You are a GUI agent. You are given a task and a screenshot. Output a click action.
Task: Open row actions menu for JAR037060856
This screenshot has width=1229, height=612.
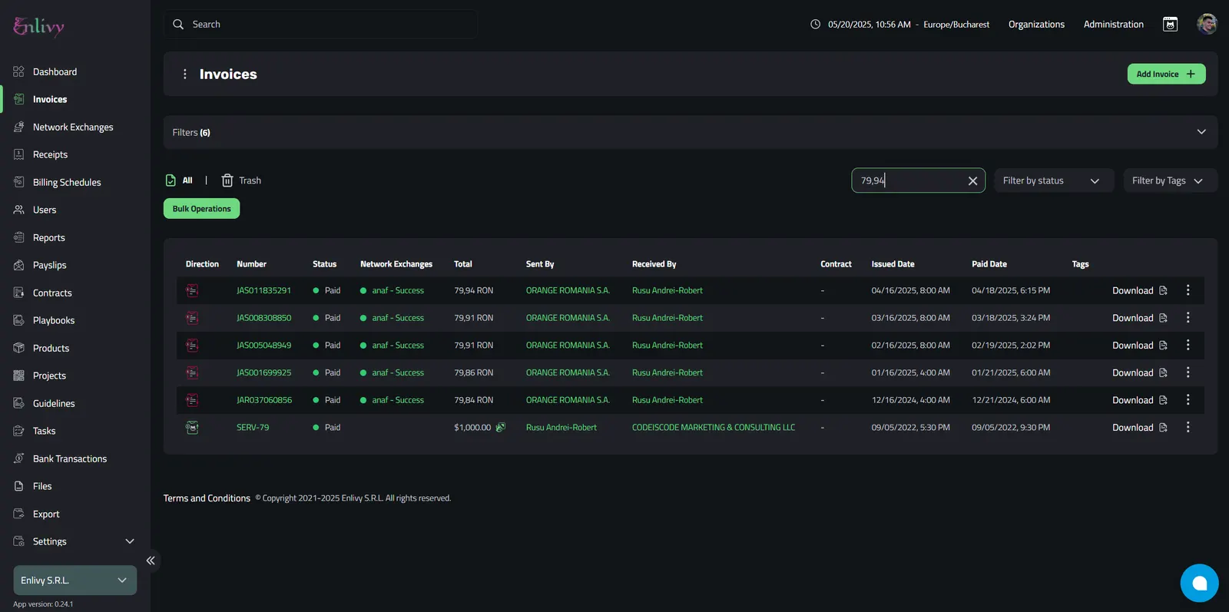pyautogui.click(x=1188, y=399)
